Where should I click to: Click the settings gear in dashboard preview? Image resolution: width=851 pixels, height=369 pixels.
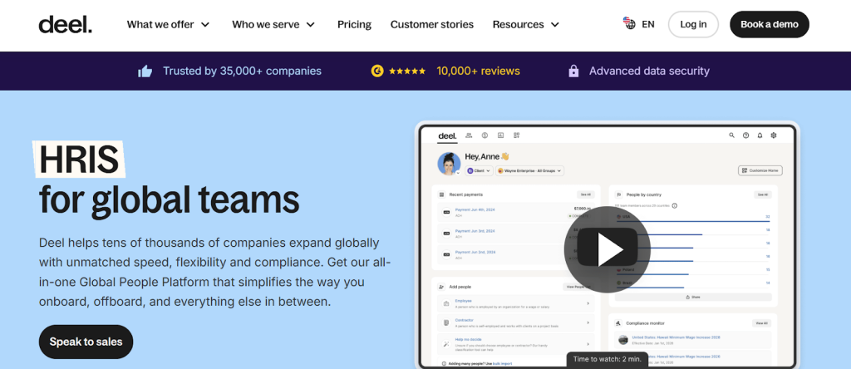(x=773, y=135)
